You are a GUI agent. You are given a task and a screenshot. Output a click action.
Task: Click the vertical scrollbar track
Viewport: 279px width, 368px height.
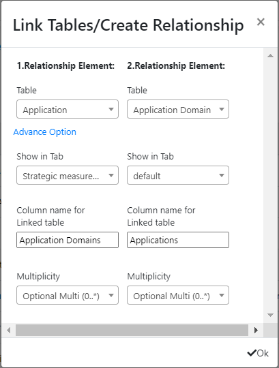click(271, 185)
